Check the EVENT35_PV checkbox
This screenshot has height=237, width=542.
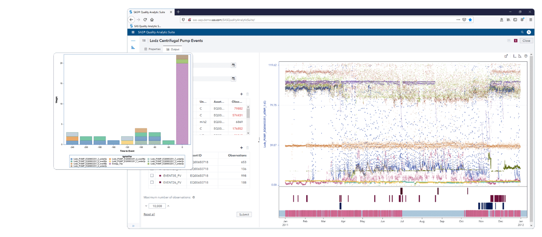[152, 175]
